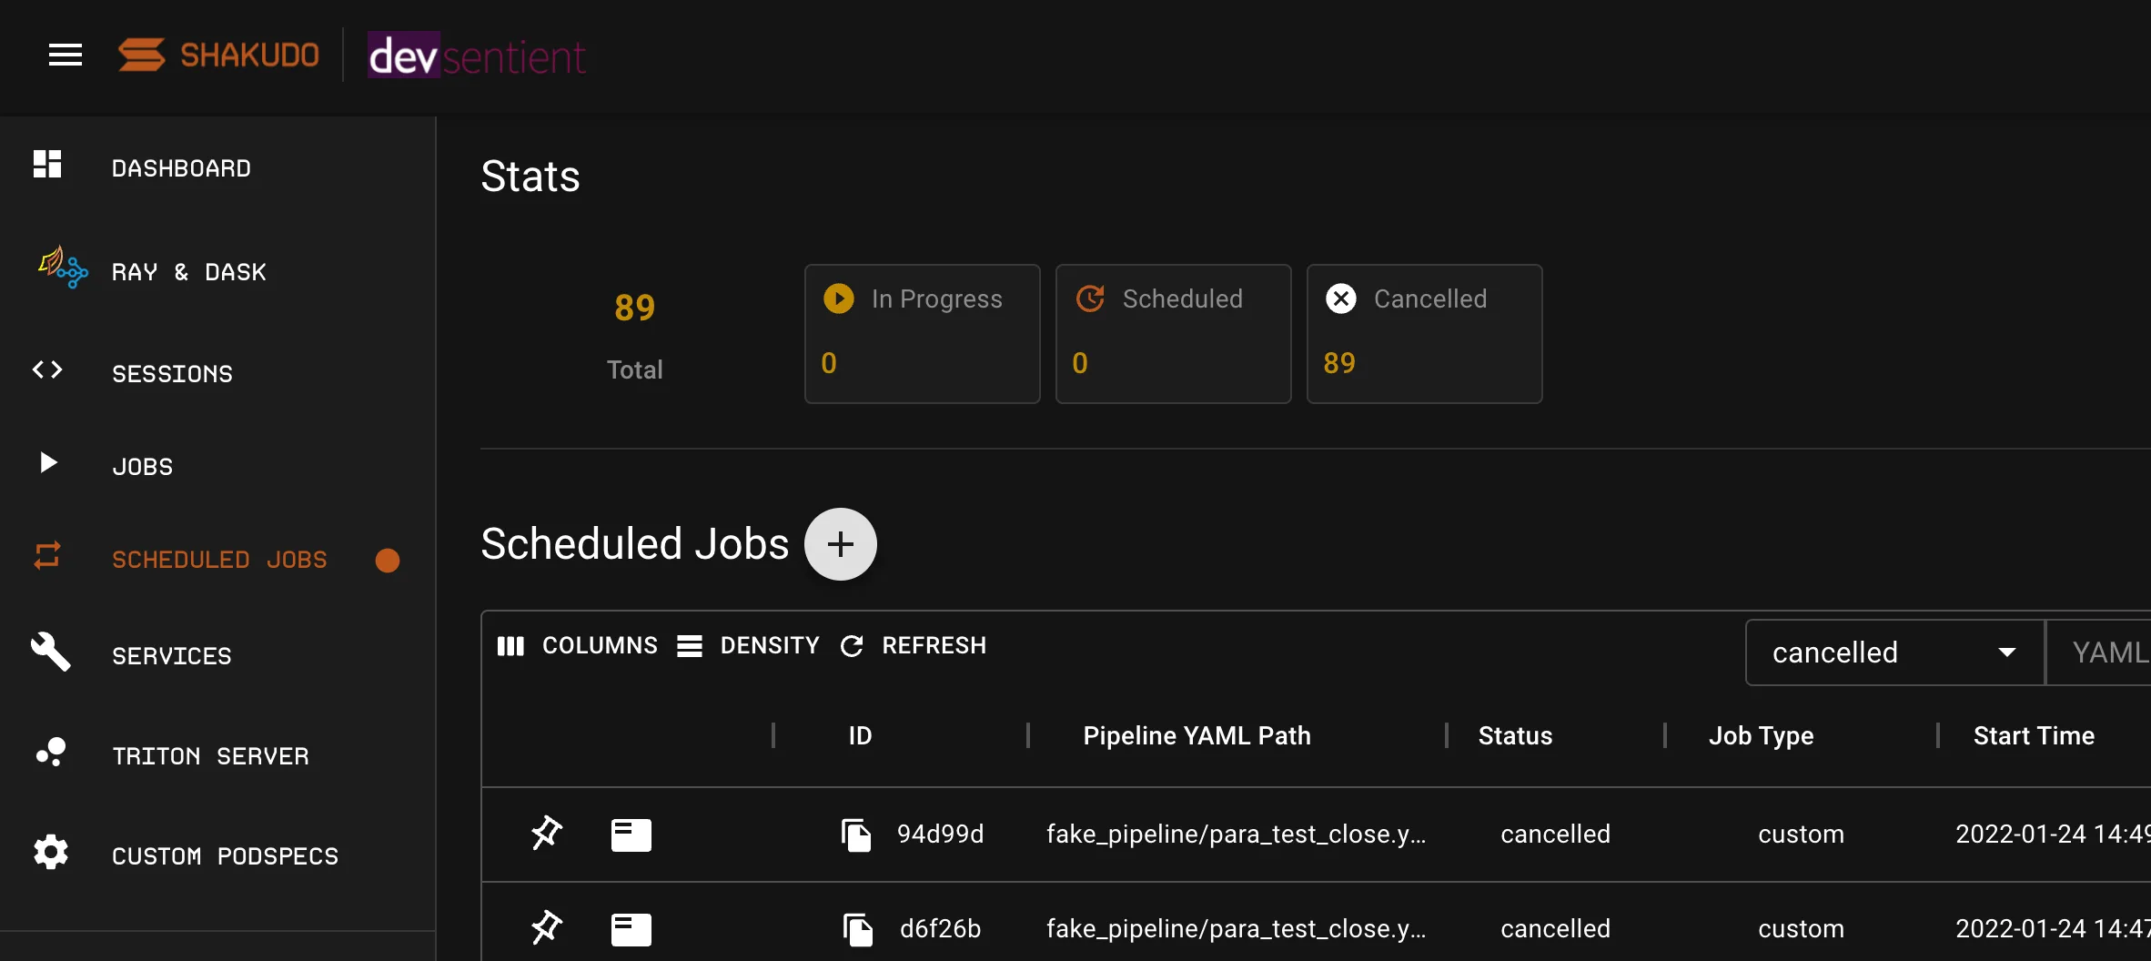Image resolution: width=2151 pixels, height=961 pixels.
Task: Sort by the Job Type column header
Action: (x=1761, y=735)
